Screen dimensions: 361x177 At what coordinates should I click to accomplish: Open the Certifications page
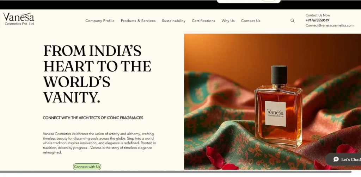[x=203, y=21]
